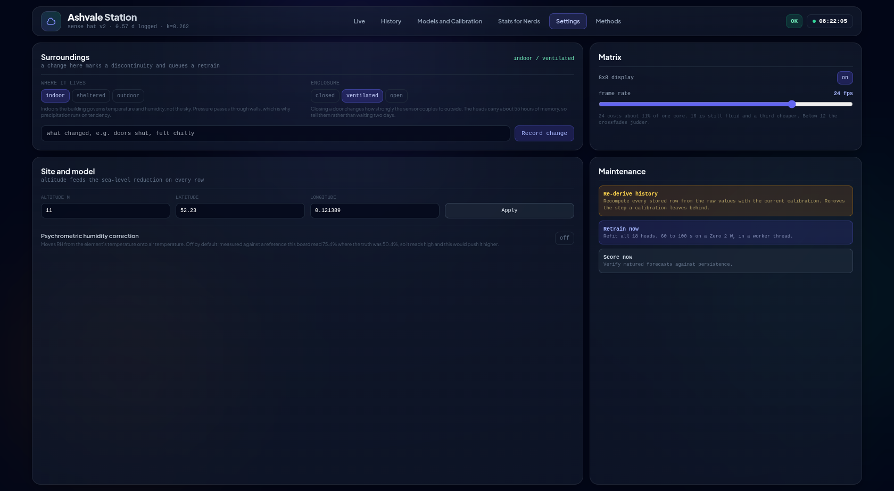Run Re-derive history maintenance action
Screen dimensions: 894x491
[726, 201]
